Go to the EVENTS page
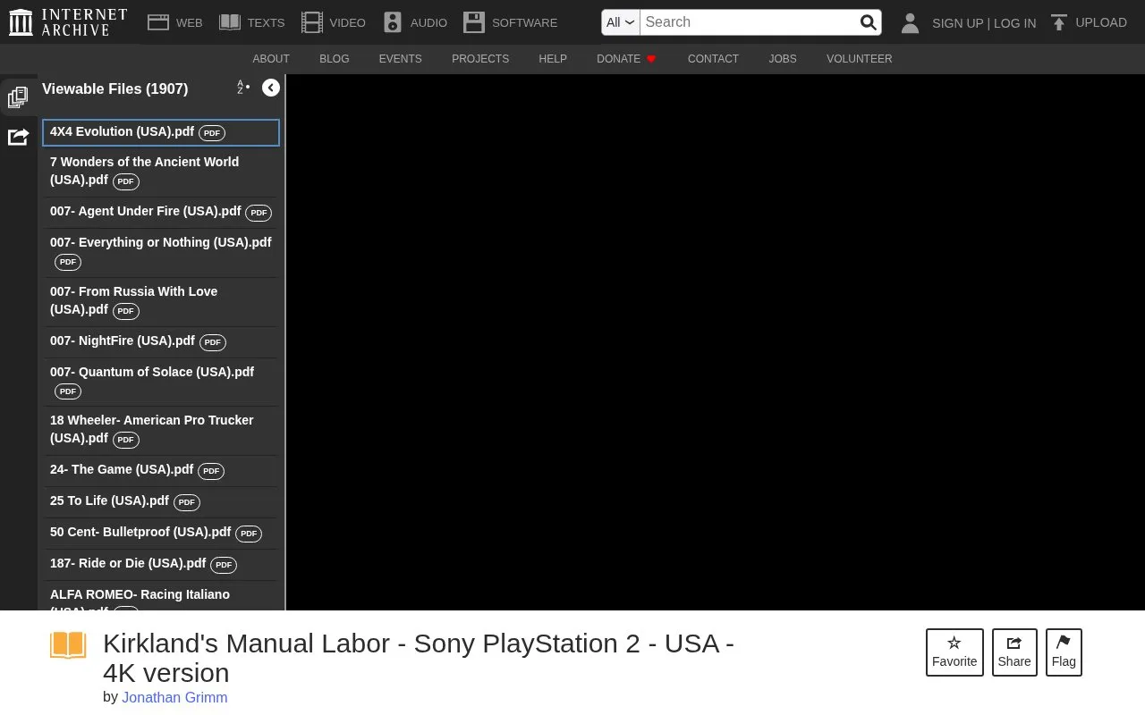 pyautogui.click(x=400, y=59)
